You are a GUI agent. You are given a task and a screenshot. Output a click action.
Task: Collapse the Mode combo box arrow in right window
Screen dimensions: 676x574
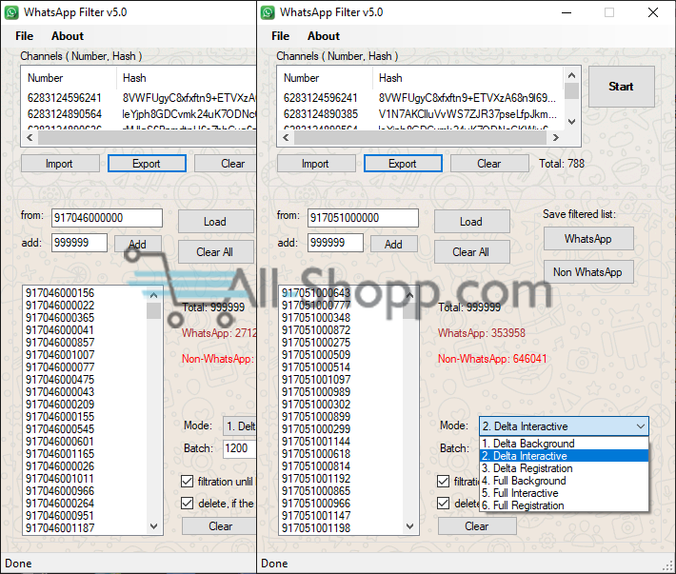pos(640,426)
